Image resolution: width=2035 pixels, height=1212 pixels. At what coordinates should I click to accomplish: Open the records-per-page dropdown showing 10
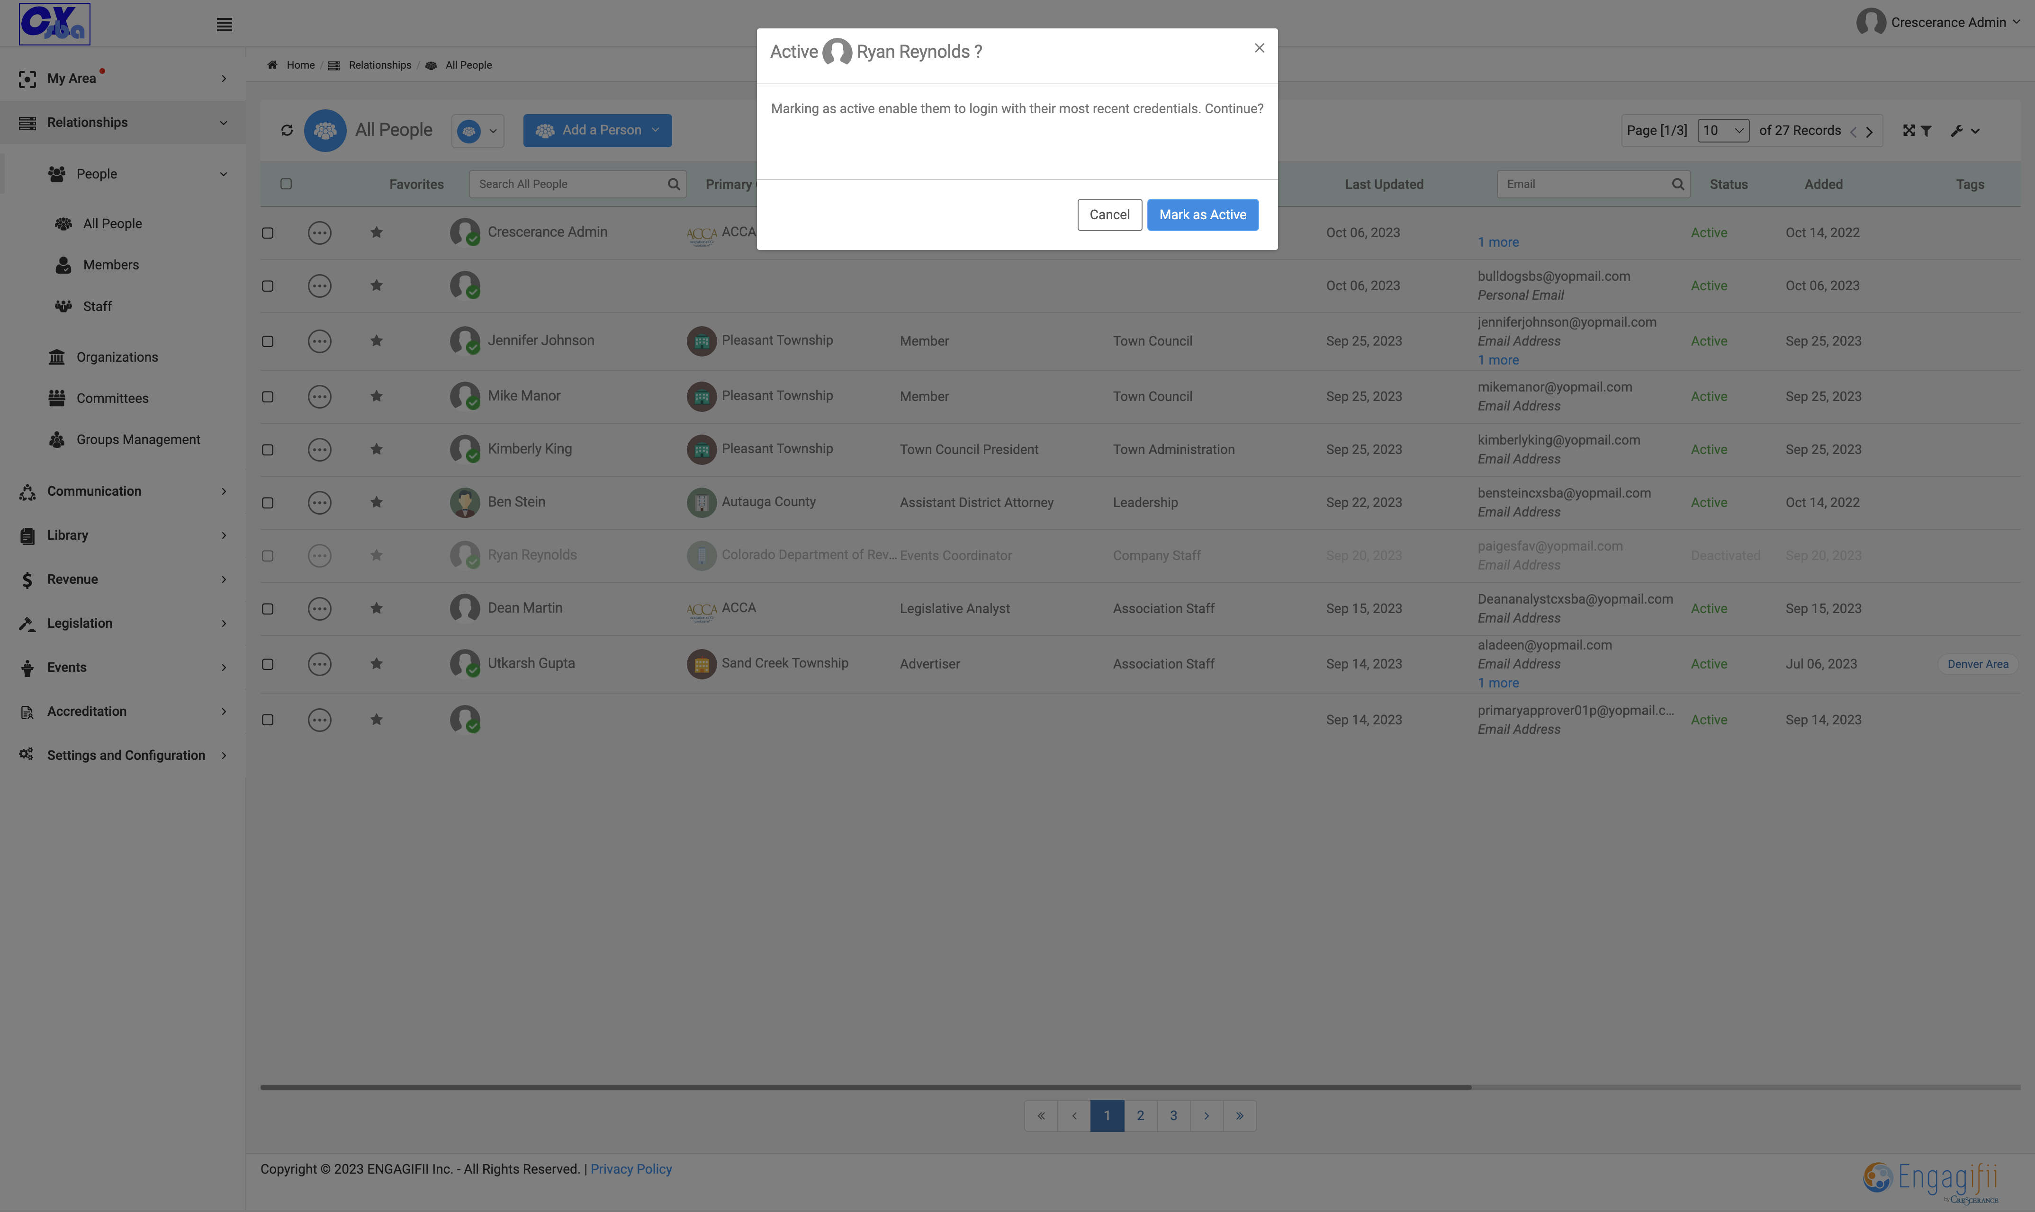click(1723, 131)
